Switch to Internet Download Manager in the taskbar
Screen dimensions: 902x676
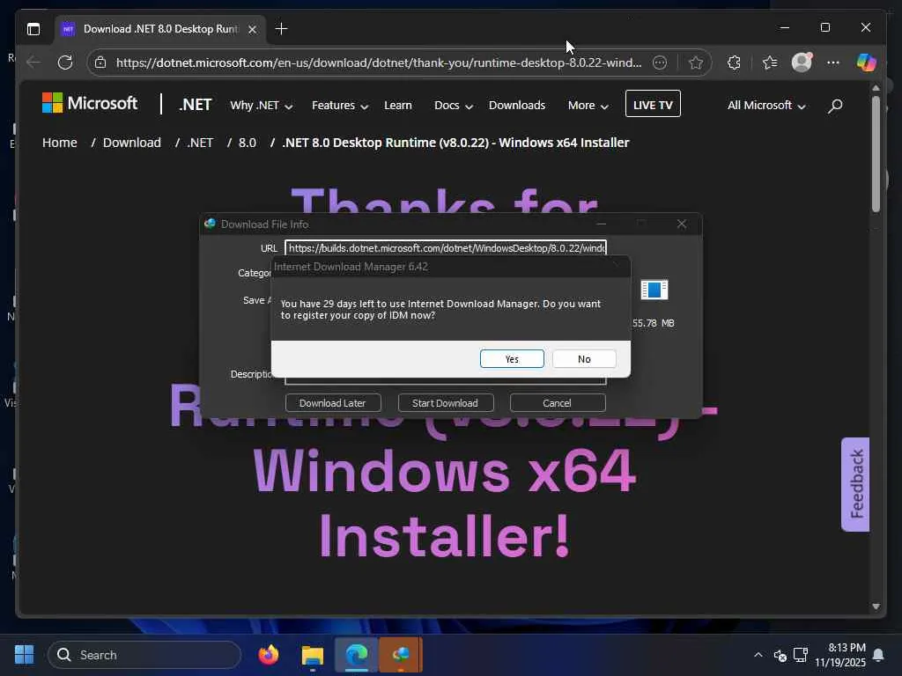401,655
